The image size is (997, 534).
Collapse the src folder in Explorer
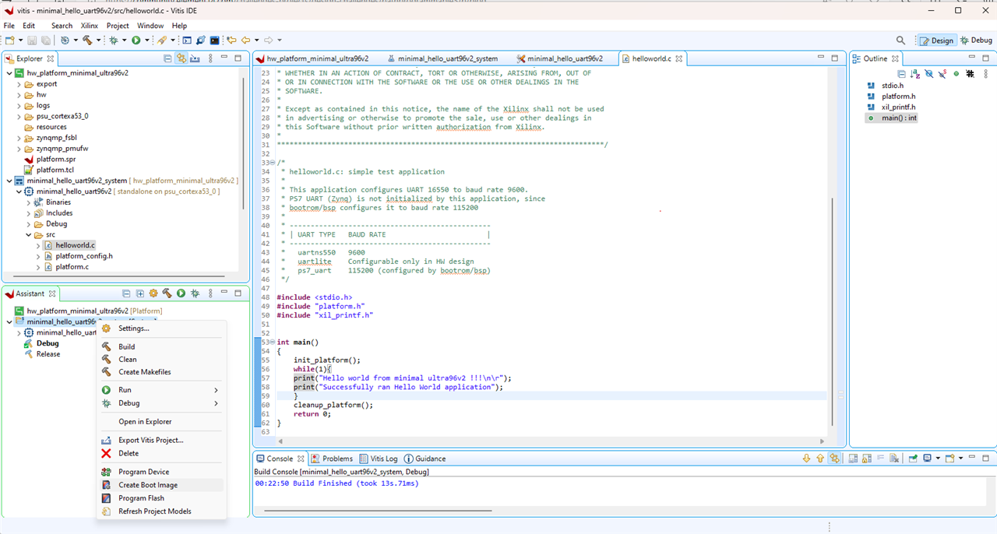(28, 234)
